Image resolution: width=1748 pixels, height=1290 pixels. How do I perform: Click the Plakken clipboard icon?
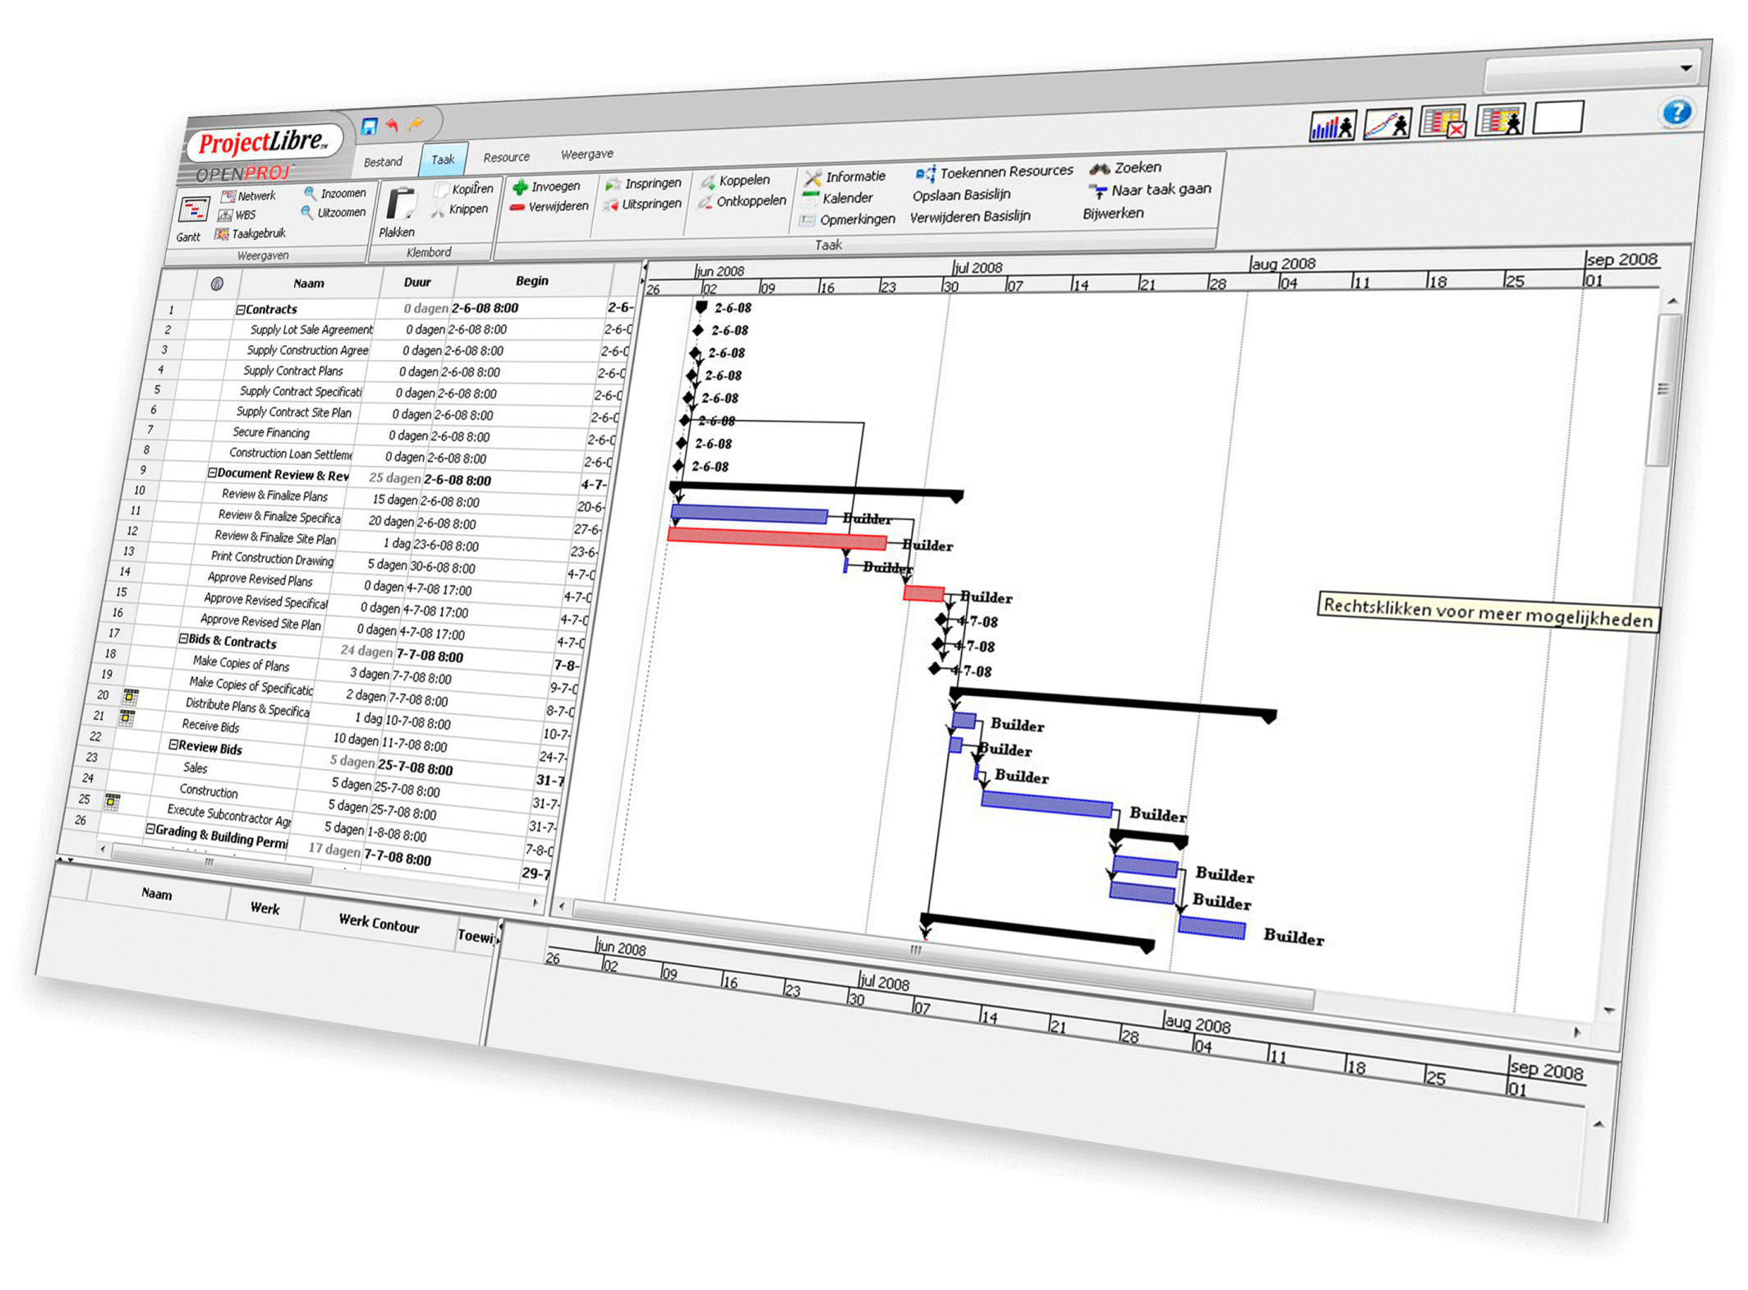pyautogui.click(x=401, y=205)
